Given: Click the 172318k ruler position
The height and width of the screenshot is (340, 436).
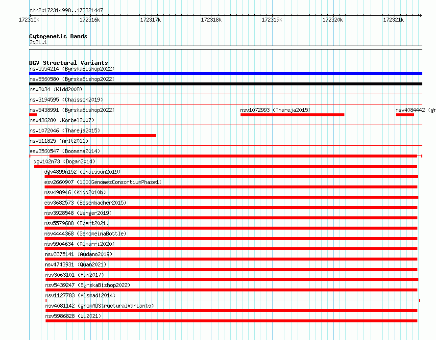Looking at the screenshot, I should (x=211, y=20).
